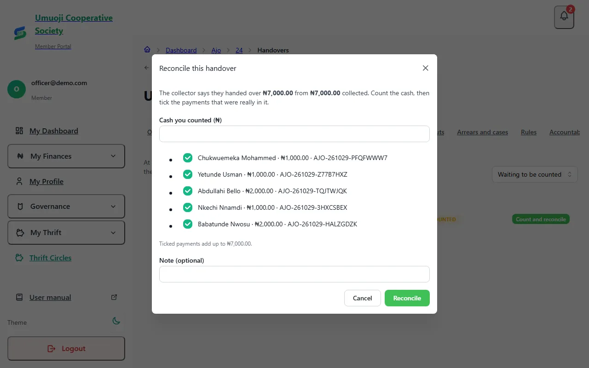Open the Umuoji Cooperative Society title link
The image size is (589, 368).
click(74, 24)
